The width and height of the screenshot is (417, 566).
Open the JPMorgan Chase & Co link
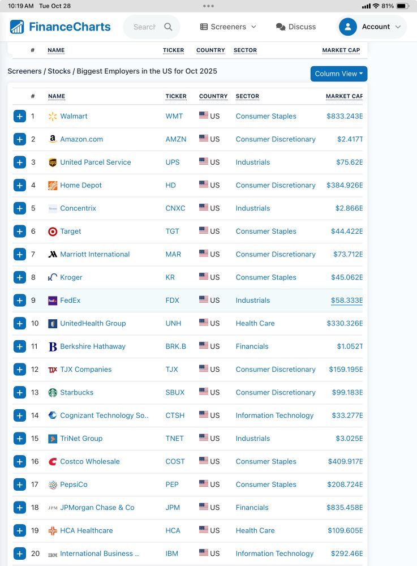(97, 508)
